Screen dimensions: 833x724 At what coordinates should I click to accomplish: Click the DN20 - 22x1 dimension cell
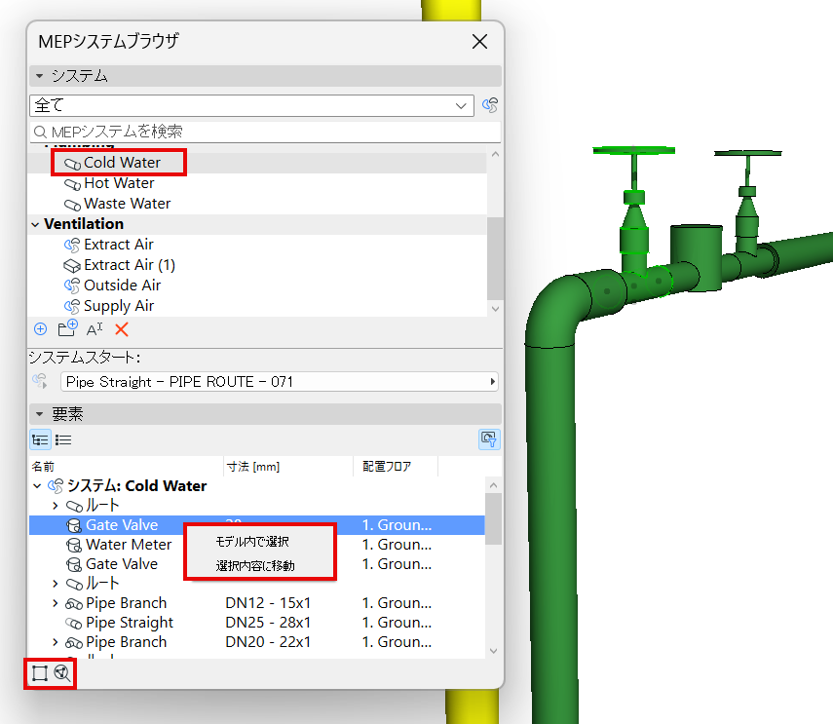coord(268,642)
